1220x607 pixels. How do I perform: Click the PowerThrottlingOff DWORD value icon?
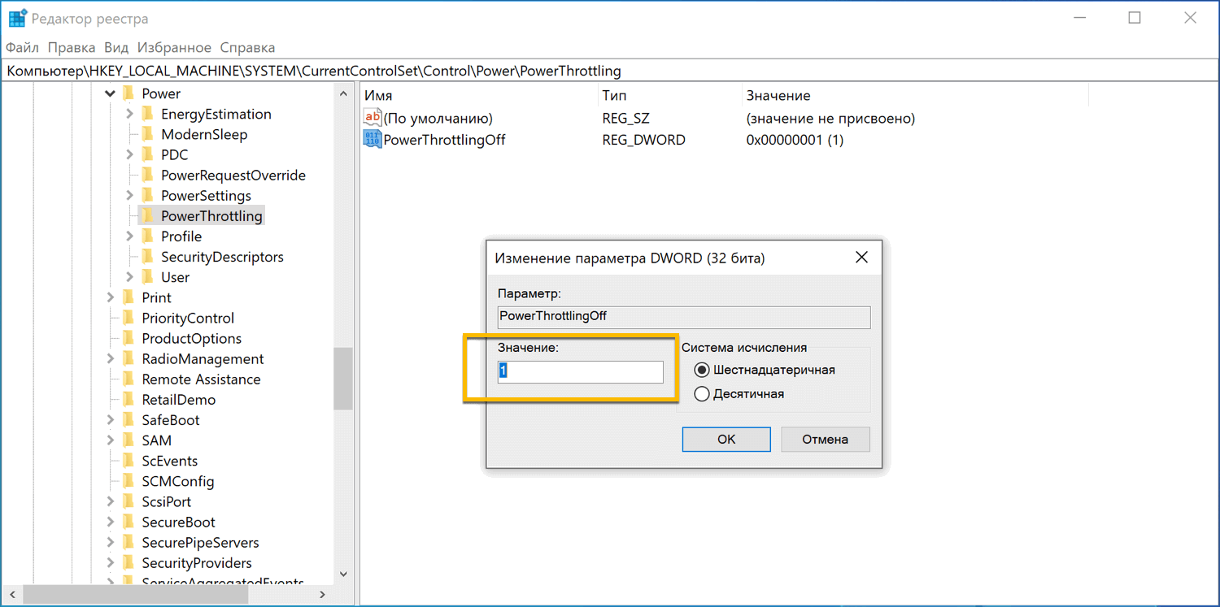(372, 140)
